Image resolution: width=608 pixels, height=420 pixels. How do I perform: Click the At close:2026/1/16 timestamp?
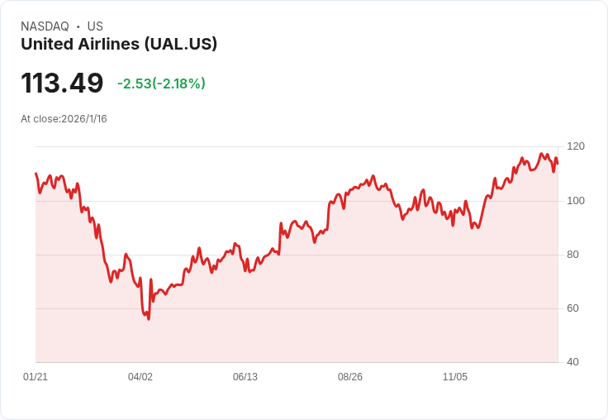(x=64, y=119)
